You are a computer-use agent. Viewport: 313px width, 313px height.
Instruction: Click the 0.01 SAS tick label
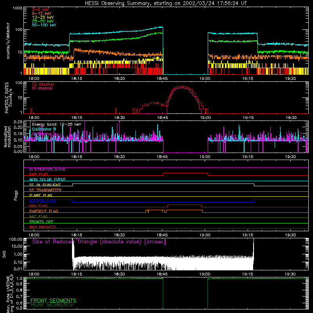(18, 269)
